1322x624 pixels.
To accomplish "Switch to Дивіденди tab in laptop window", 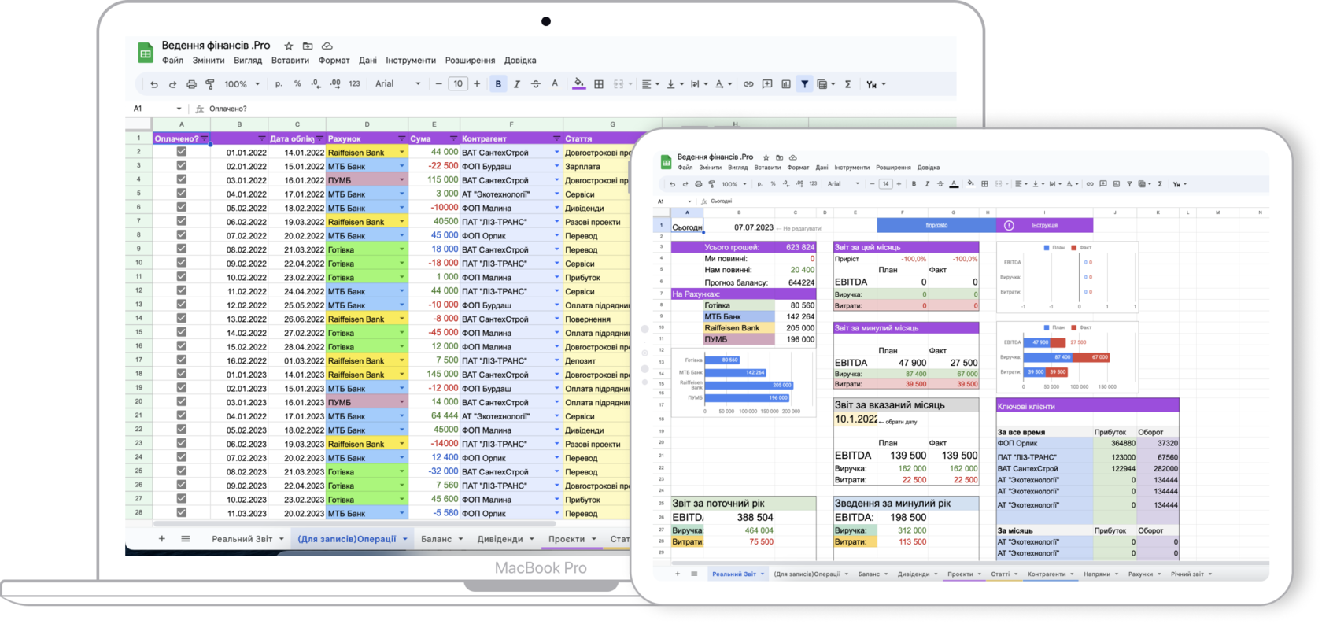I will point(505,539).
